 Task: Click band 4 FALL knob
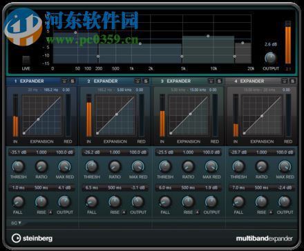238,202
